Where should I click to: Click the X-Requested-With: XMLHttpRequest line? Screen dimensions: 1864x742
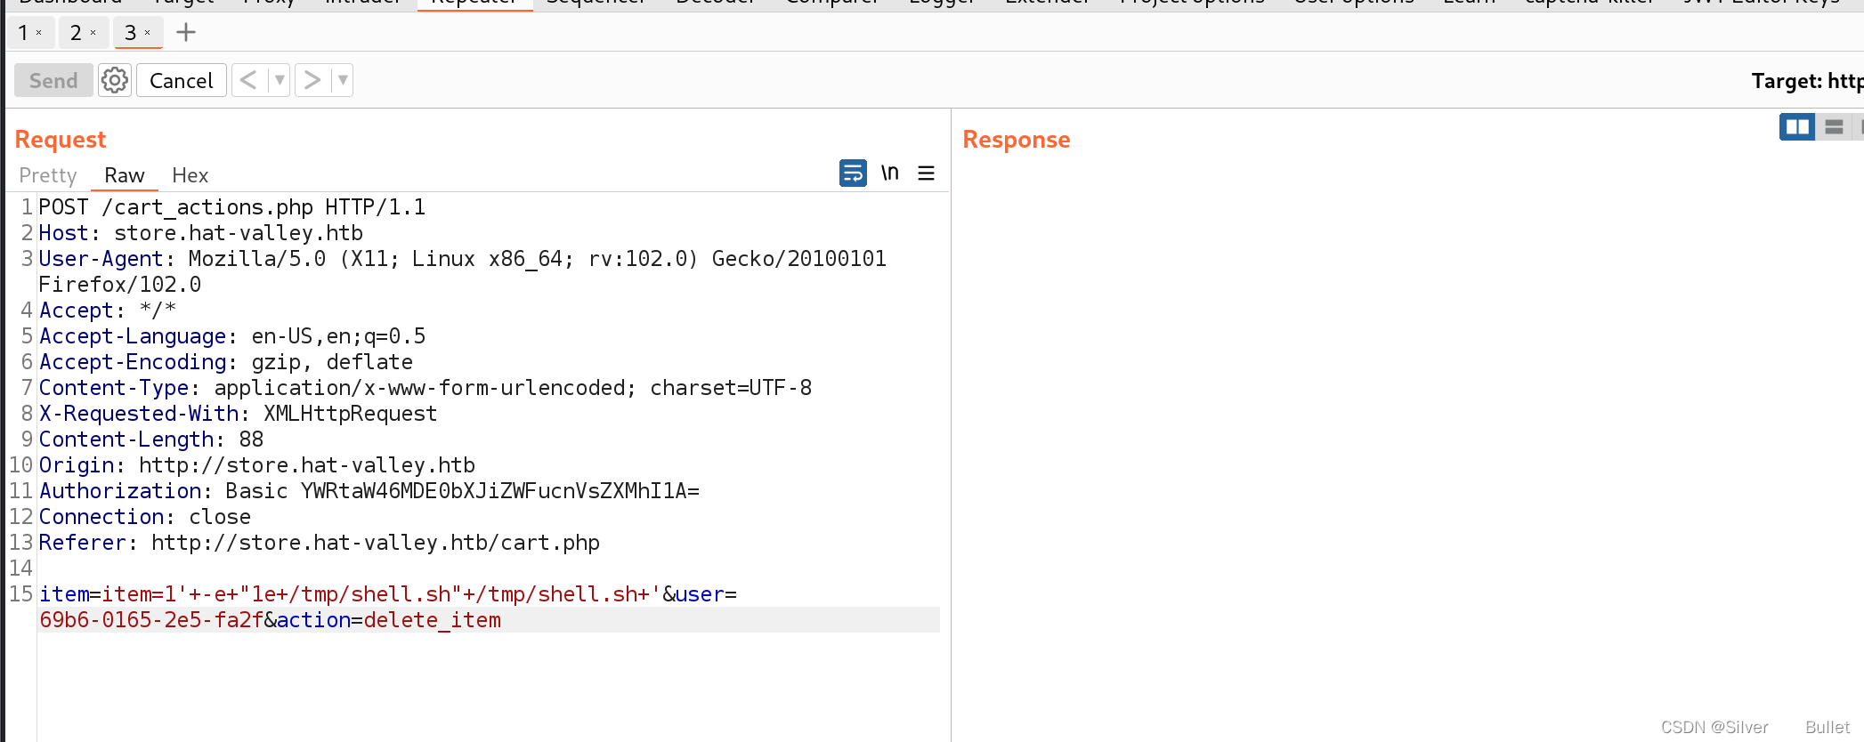[239, 414]
